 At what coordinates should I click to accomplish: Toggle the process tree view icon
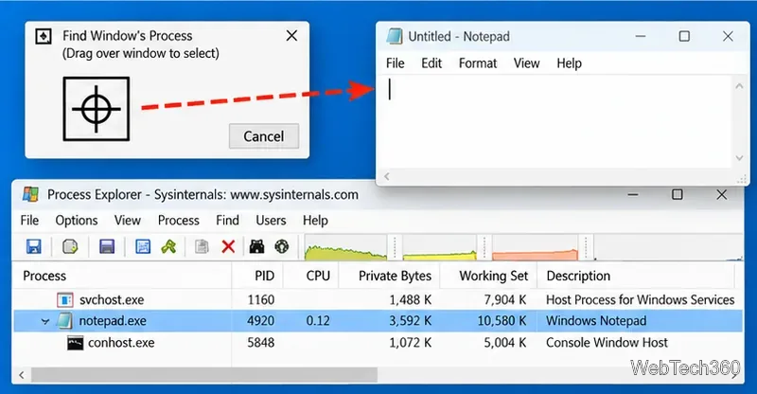tap(143, 247)
